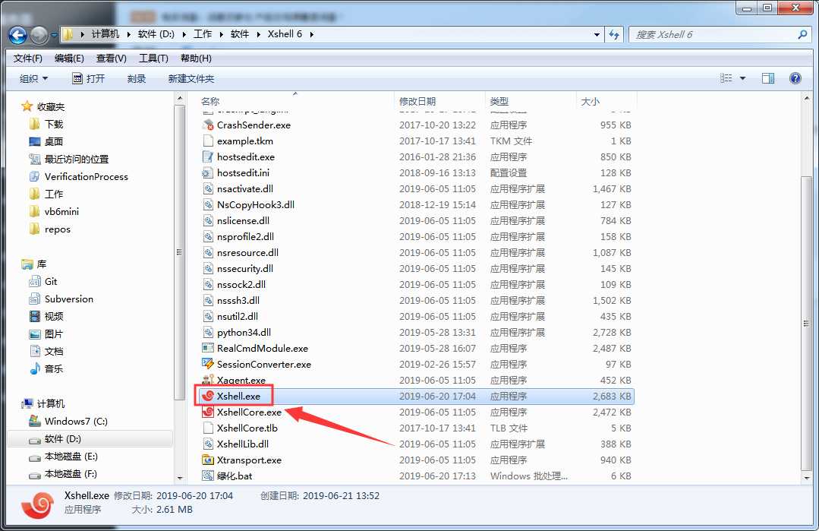Screen dimensions: 819x531
Task: Expand breadcrumb arrow after 软件 (D:)
Action: coord(184,34)
